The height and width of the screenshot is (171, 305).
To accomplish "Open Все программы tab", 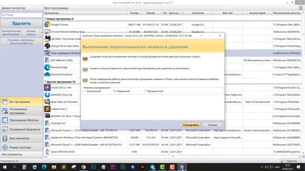I will [21, 102].
